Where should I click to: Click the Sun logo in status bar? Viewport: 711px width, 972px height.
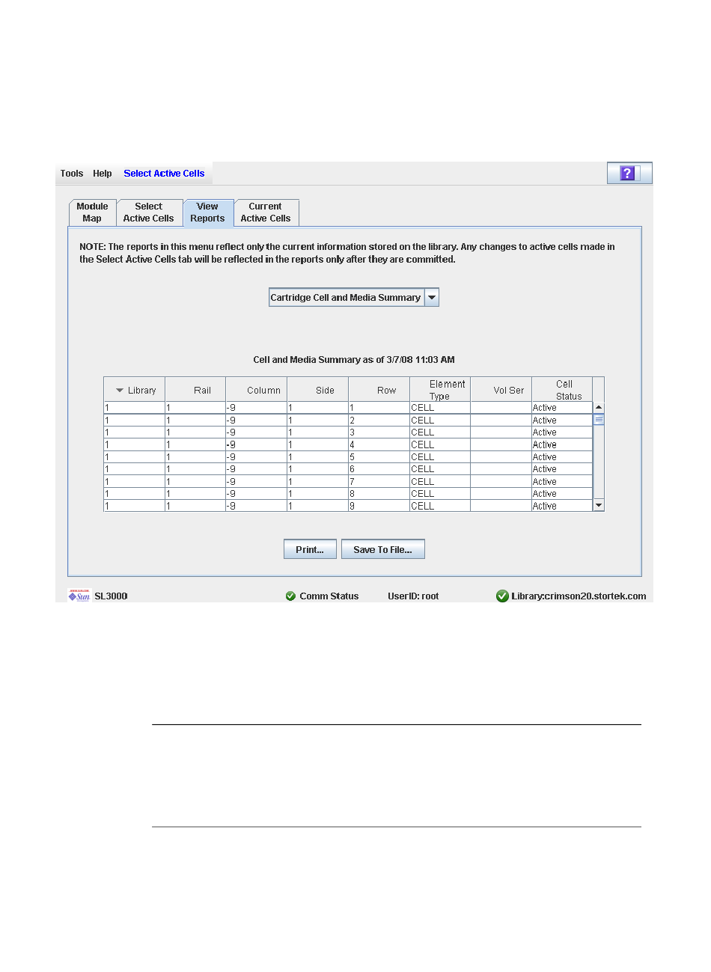pyautogui.click(x=79, y=596)
